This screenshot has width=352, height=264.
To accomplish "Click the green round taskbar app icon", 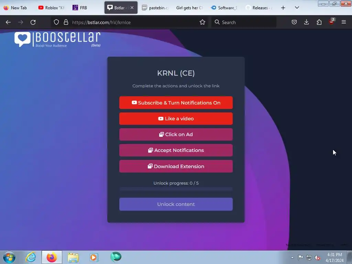I will (116, 257).
